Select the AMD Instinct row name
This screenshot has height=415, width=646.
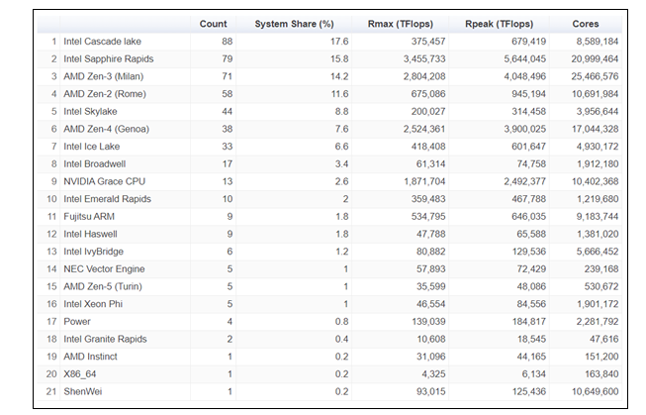tap(90, 357)
